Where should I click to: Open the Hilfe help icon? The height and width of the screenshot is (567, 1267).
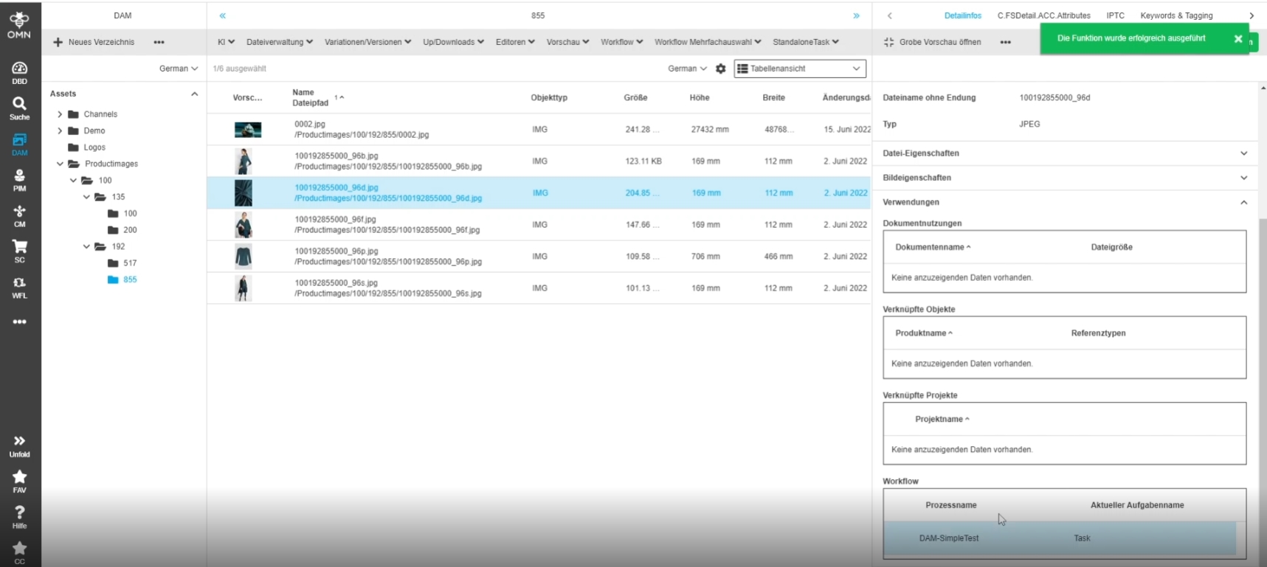(x=20, y=517)
